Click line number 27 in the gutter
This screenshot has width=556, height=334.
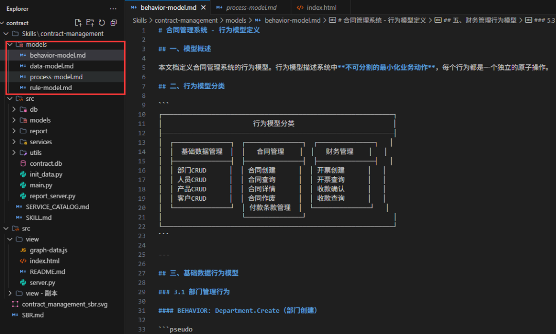[142, 273]
